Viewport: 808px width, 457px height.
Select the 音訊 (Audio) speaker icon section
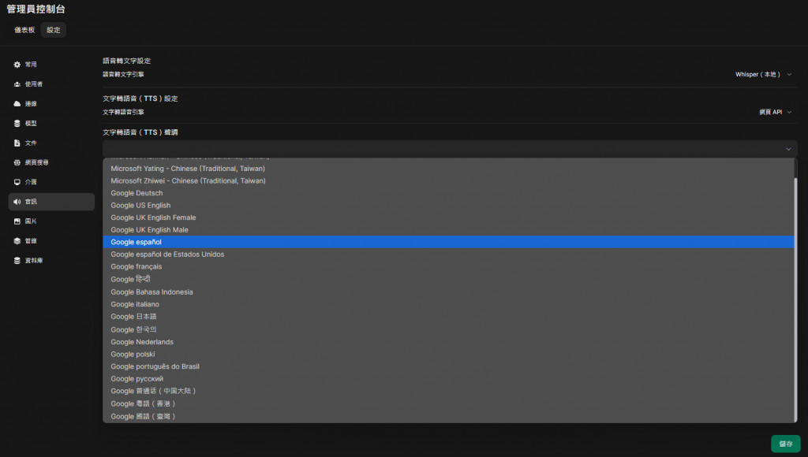(x=51, y=202)
